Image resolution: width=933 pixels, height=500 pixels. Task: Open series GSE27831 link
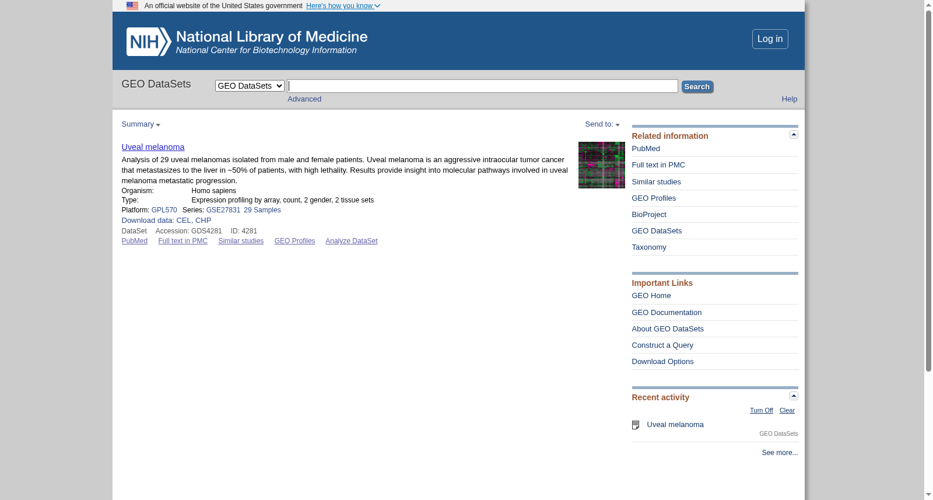(223, 210)
